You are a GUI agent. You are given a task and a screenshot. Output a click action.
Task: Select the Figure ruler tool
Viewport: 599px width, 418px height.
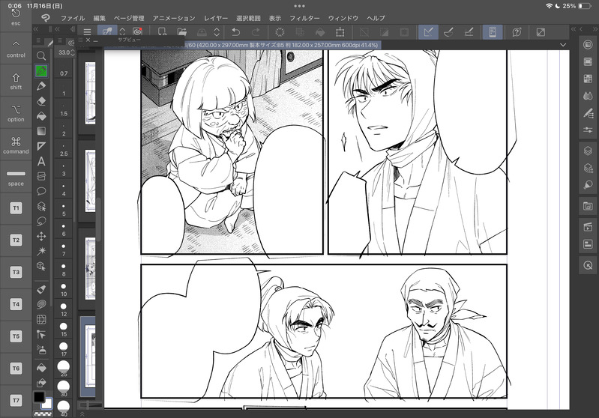pos(41,146)
